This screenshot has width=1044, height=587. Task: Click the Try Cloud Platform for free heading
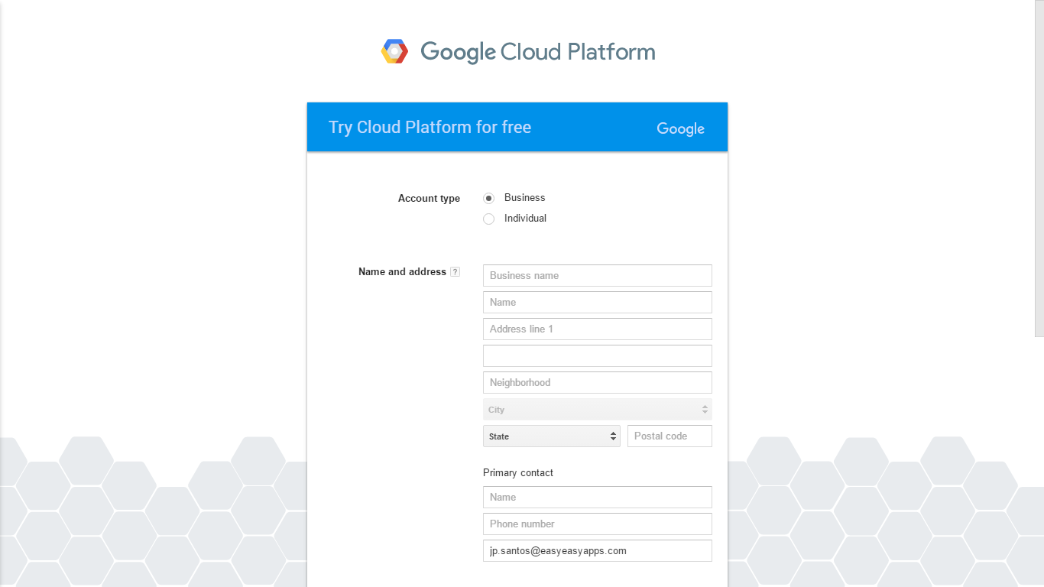click(x=430, y=127)
